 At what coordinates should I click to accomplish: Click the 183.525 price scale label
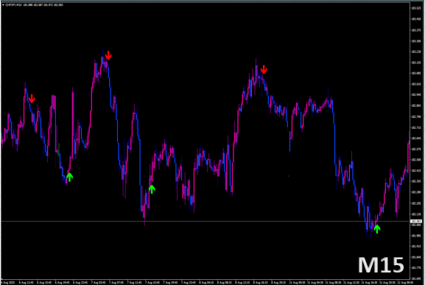tap(416, 8)
